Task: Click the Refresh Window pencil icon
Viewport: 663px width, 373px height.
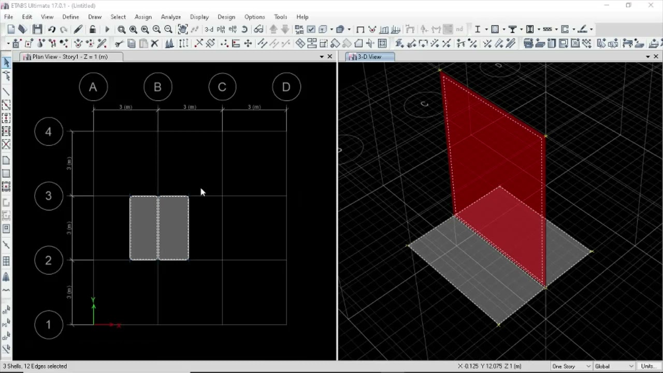Action: tap(78, 30)
